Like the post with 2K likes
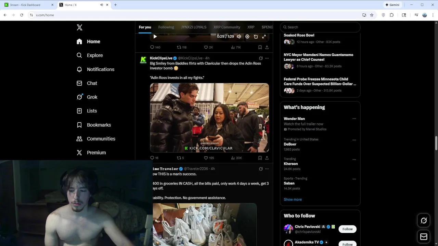Image resolution: width=438 pixels, height=246 pixels. coord(208,47)
